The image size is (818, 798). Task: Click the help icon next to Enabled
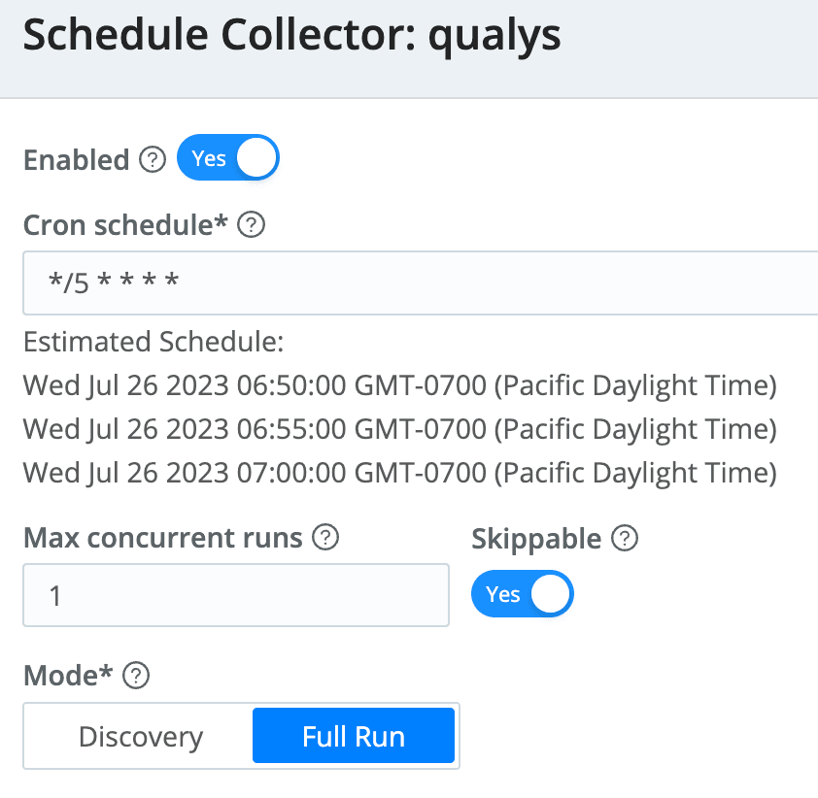(x=153, y=160)
